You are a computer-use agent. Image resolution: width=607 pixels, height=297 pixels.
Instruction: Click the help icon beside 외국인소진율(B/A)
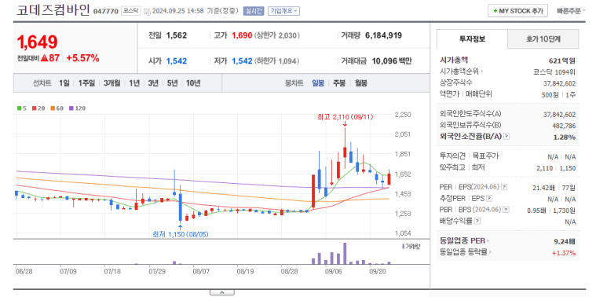tap(506, 137)
